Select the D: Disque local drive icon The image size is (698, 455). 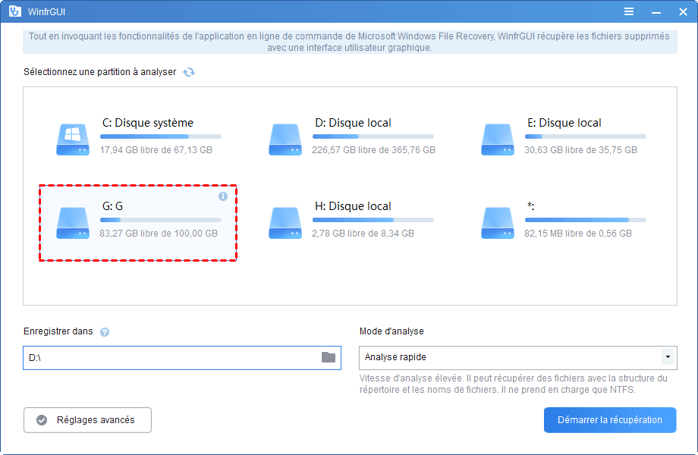tap(285, 140)
